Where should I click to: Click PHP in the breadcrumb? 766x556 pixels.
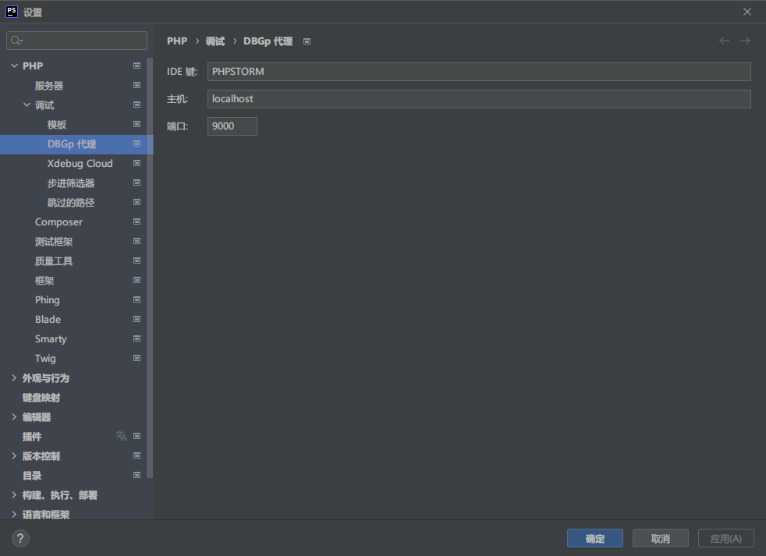pyautogui.click(x=177, y=41)
